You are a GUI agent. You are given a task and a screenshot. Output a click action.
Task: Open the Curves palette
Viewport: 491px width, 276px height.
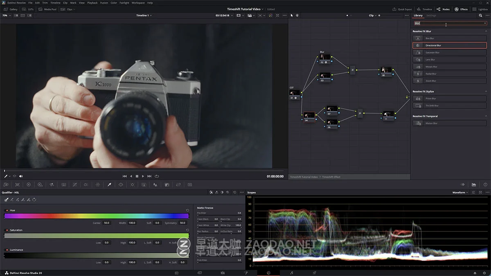click(x=74, y=185)
